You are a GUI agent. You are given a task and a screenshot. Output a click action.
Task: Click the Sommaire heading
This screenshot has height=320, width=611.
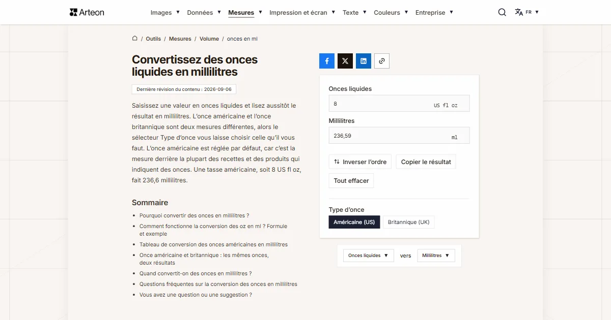(150, 202)
